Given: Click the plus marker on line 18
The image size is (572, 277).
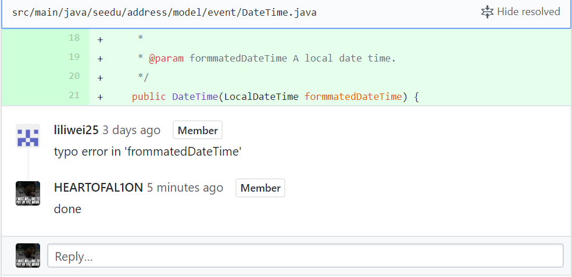Looking at the screenshot, I should click(x=100, y=39).
